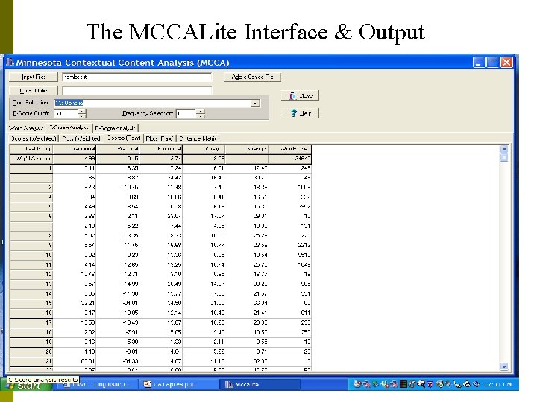
Task: Decrease the E-Score Cutoff value
Action: 82,116
